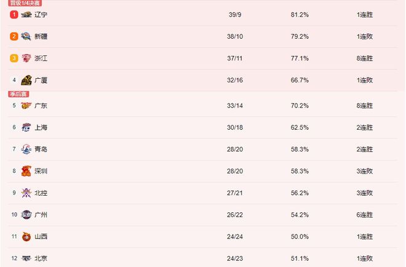Select the Shenzhen team logo icon
406x267 pixels.
pos(26,171)
